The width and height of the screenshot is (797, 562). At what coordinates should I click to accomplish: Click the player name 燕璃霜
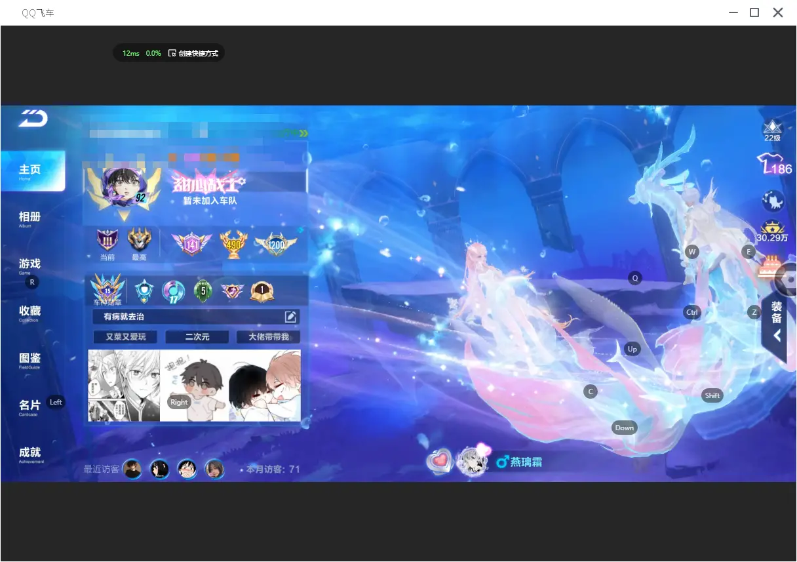[526, 462]
